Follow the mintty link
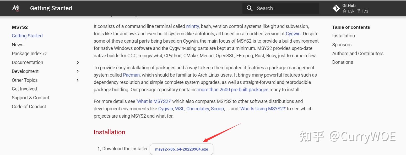Screen dimensions: 406x155 coord(193,26)
